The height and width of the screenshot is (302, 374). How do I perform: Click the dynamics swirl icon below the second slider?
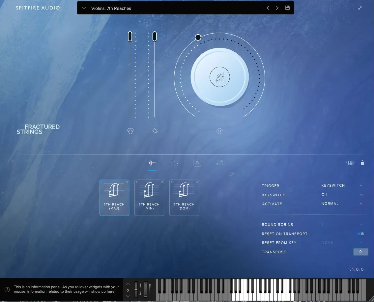coord(155,131)
